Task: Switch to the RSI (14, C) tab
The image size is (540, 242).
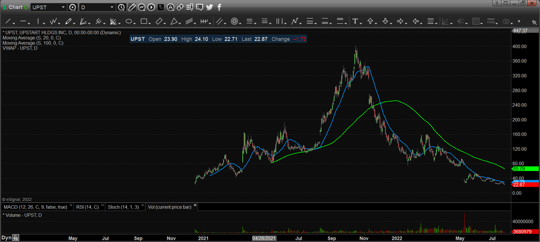Action: pyautogui.click(x=90, y=207)
